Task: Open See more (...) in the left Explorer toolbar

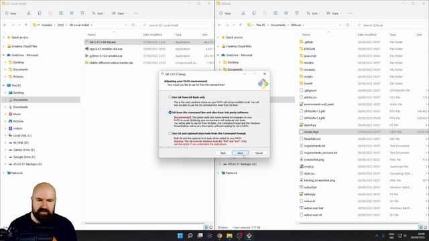Action: point(136,13)
